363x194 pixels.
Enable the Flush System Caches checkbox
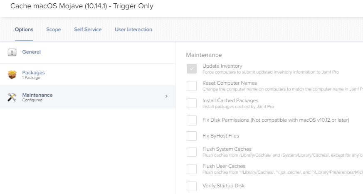192,152
